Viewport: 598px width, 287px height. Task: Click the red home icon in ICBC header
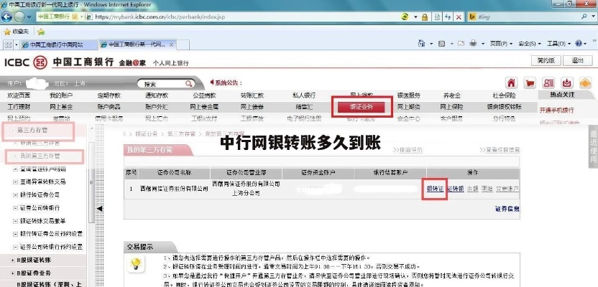click(x=511, y=83)
